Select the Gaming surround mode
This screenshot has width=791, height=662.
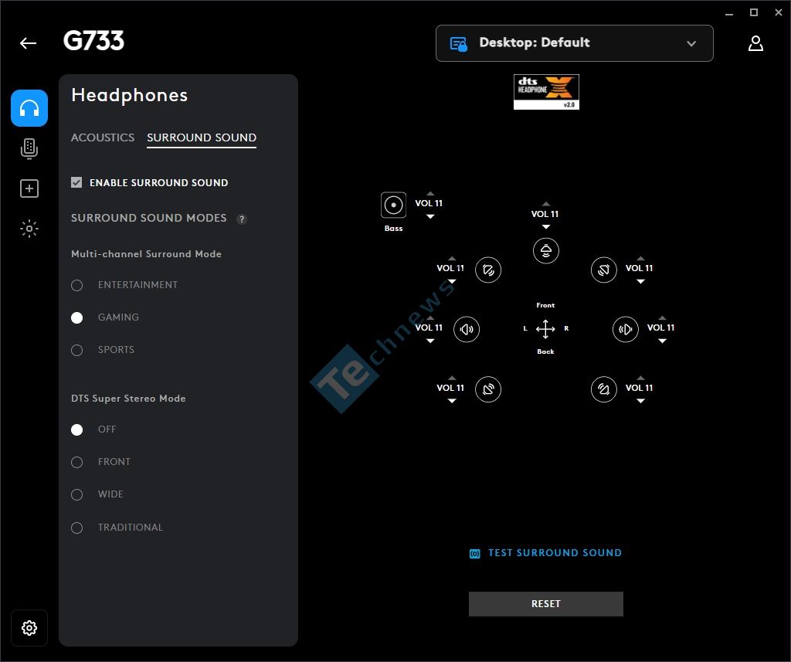coord(76,318)
